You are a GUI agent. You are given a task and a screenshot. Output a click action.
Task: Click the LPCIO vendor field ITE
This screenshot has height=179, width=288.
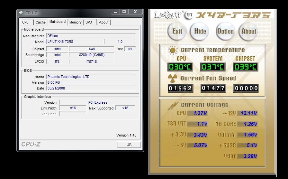click(x=57, y=61)
